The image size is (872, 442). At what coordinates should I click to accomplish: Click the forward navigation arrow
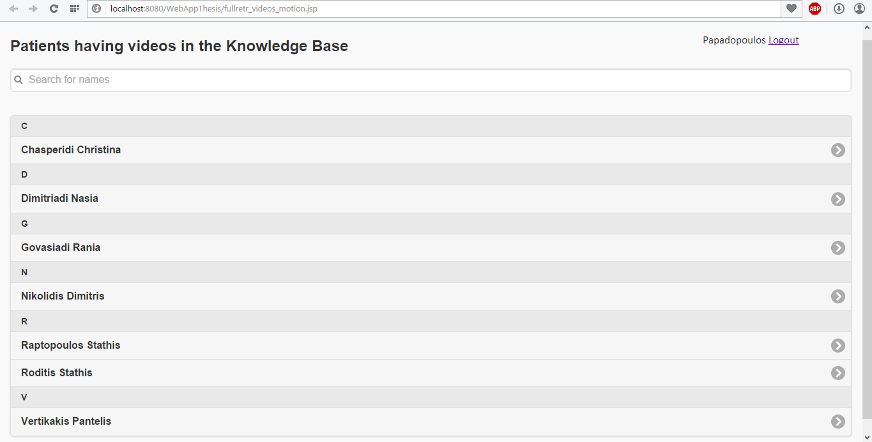pos(33,8)
